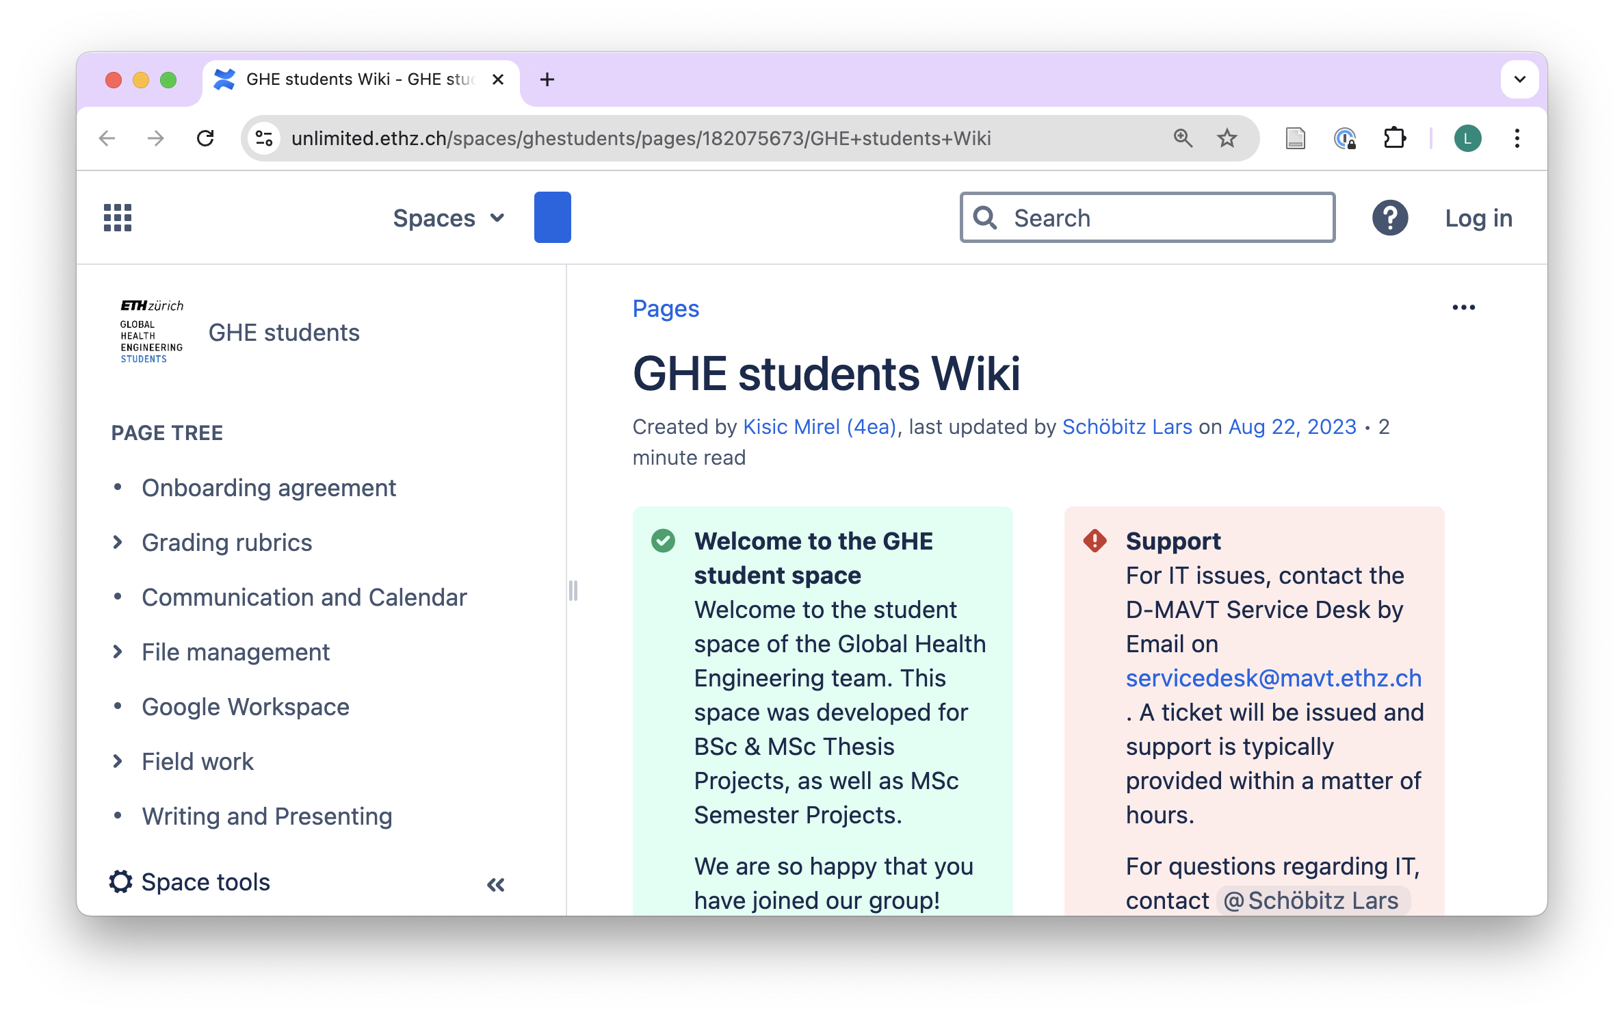
Task: Reload the page using the refresh icon
Action: click(x=205, y=139)
